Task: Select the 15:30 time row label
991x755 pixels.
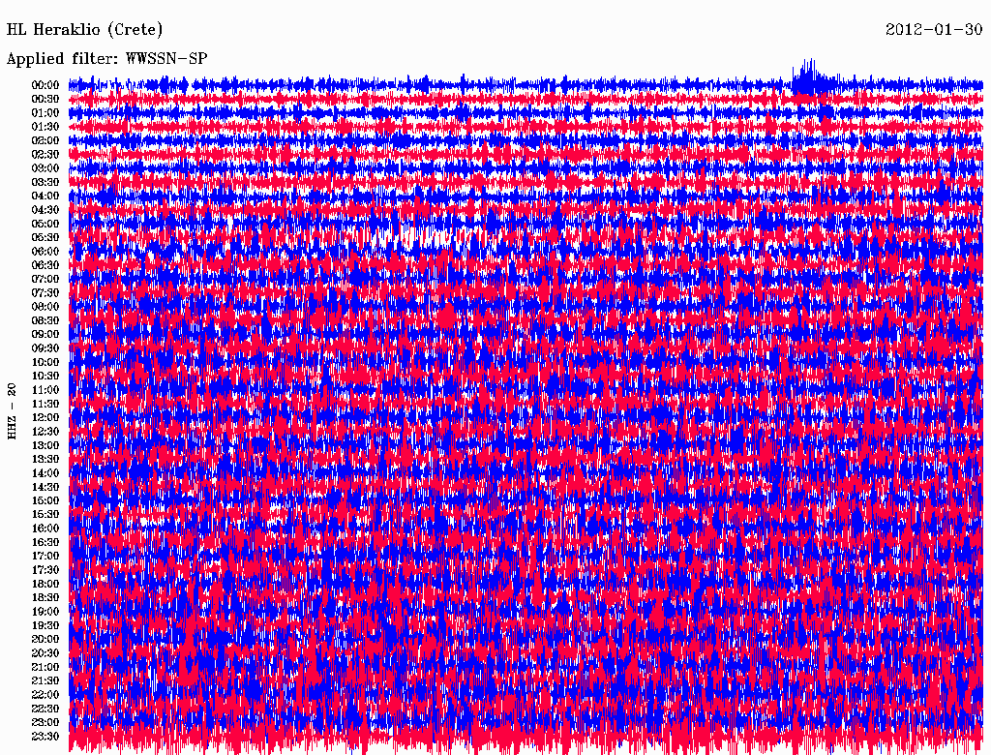Action: [45, 514]
